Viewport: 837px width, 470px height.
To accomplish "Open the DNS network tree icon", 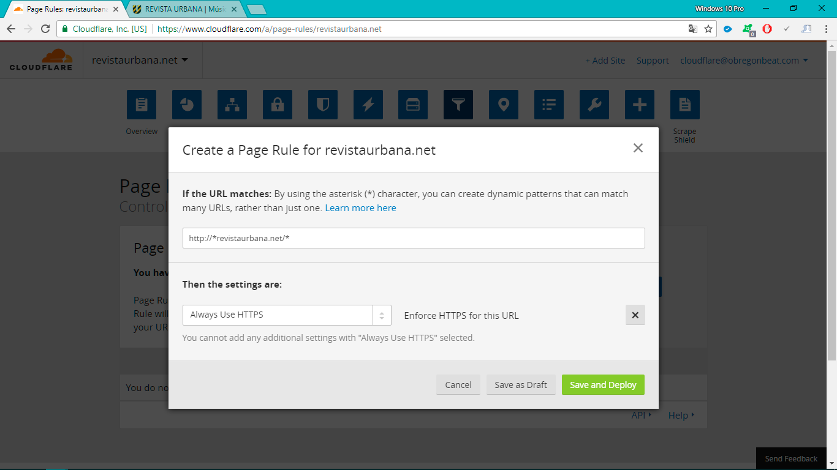I will pos(232,105).
